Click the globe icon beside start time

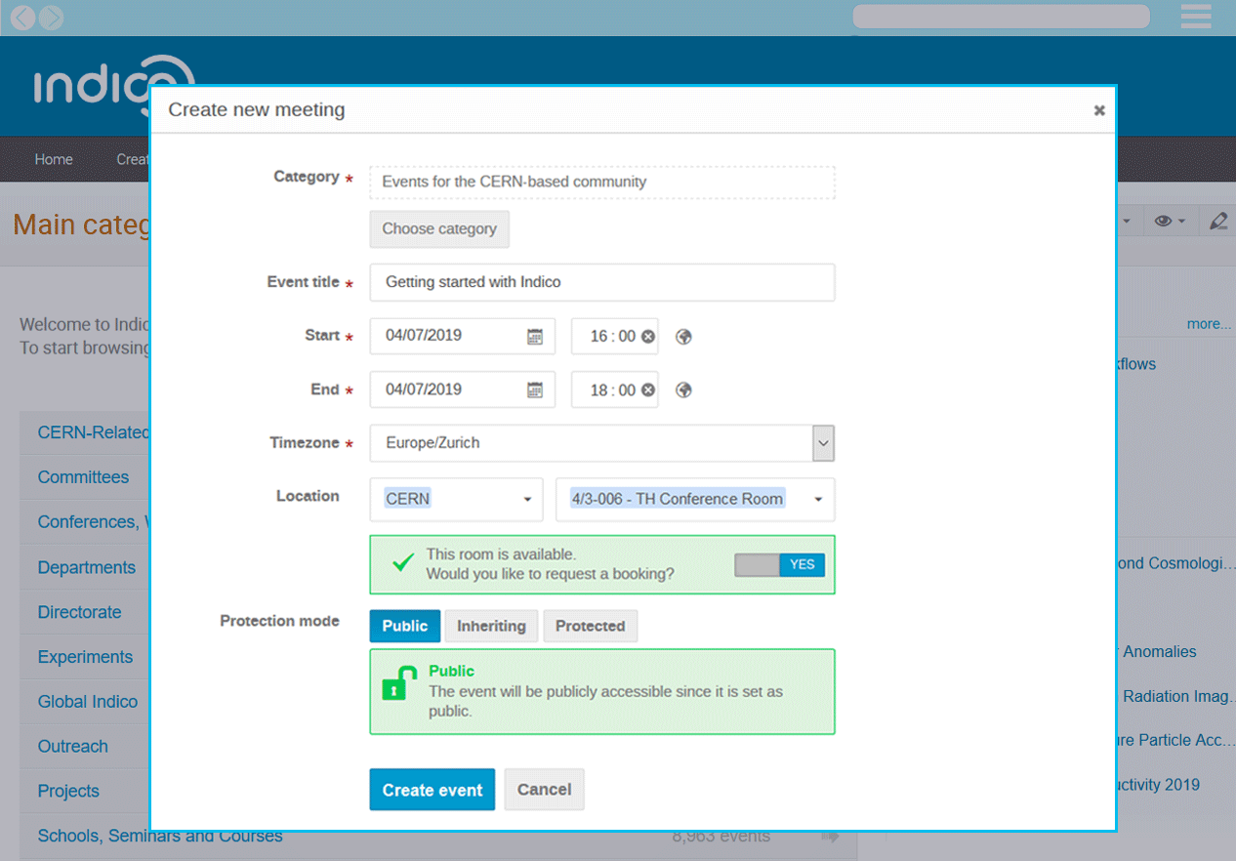(x=684, y=337)
